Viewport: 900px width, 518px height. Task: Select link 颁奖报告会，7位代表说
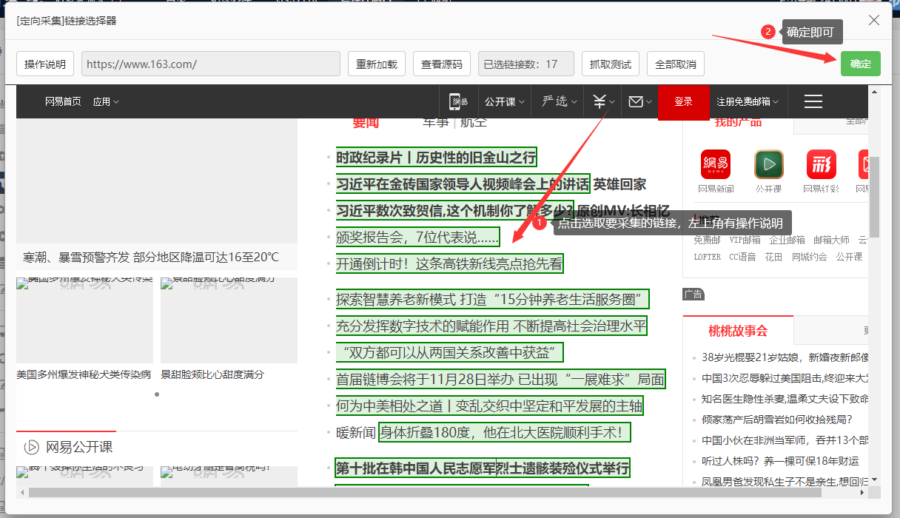pos(417,237)
